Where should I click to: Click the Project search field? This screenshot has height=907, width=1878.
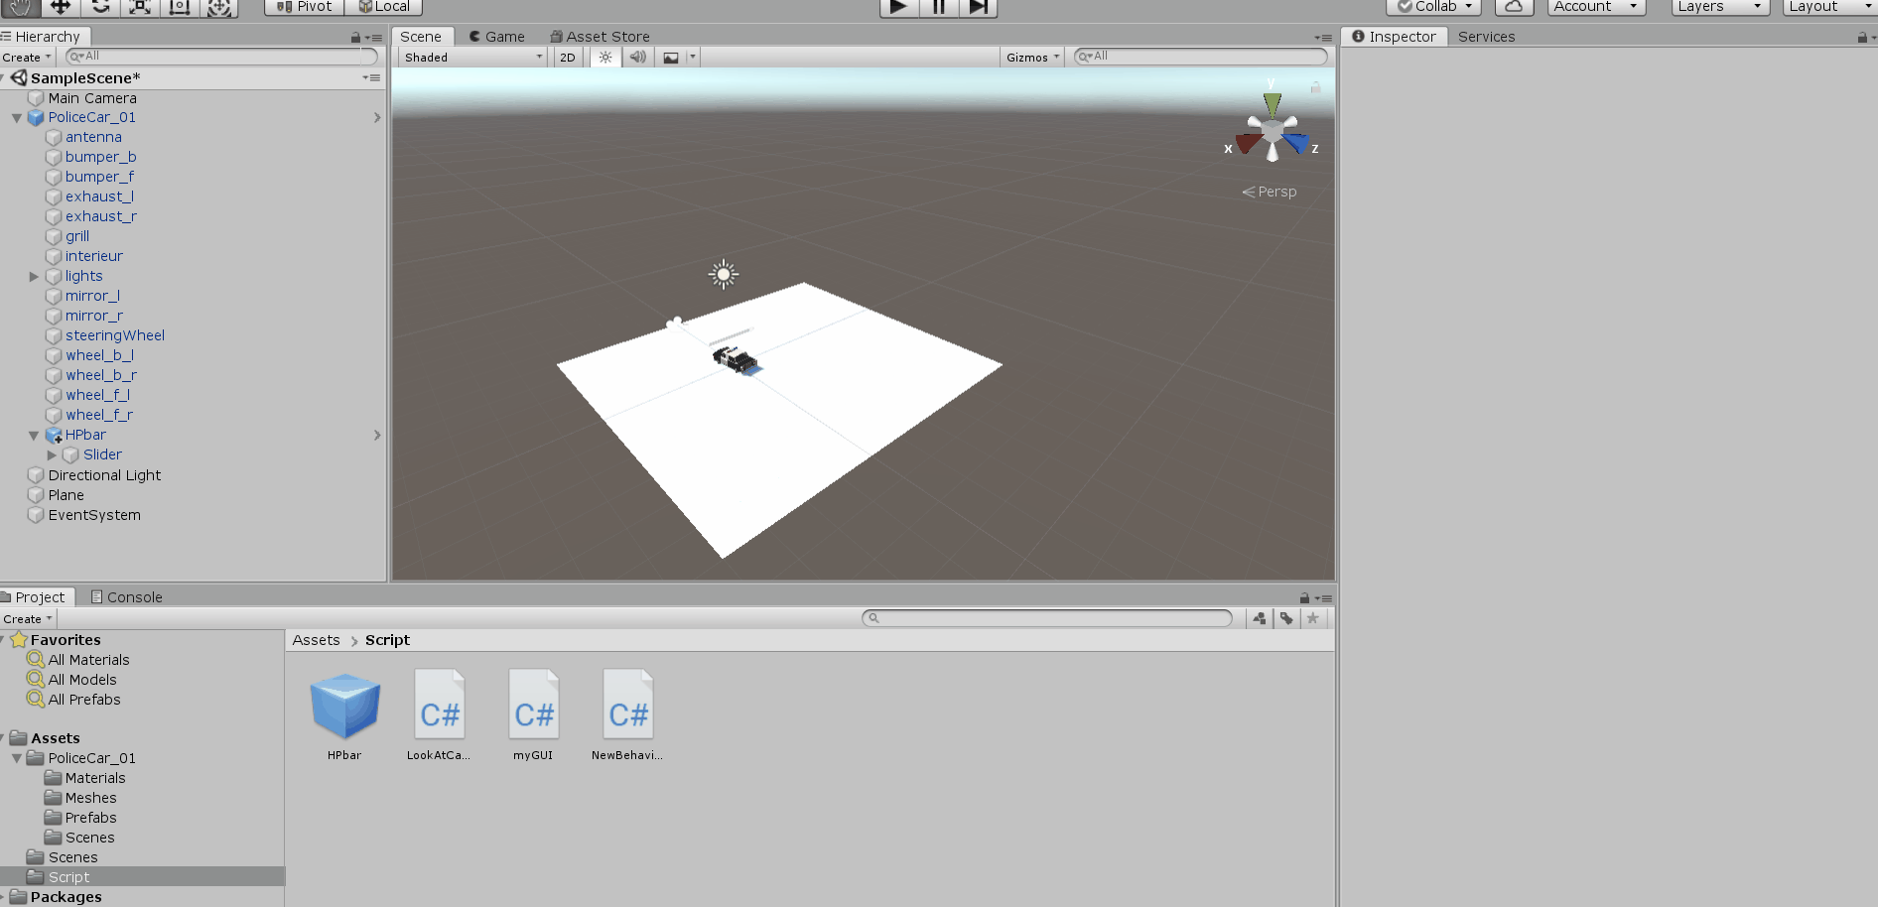pyautogui.click(x=1047, y=618)
